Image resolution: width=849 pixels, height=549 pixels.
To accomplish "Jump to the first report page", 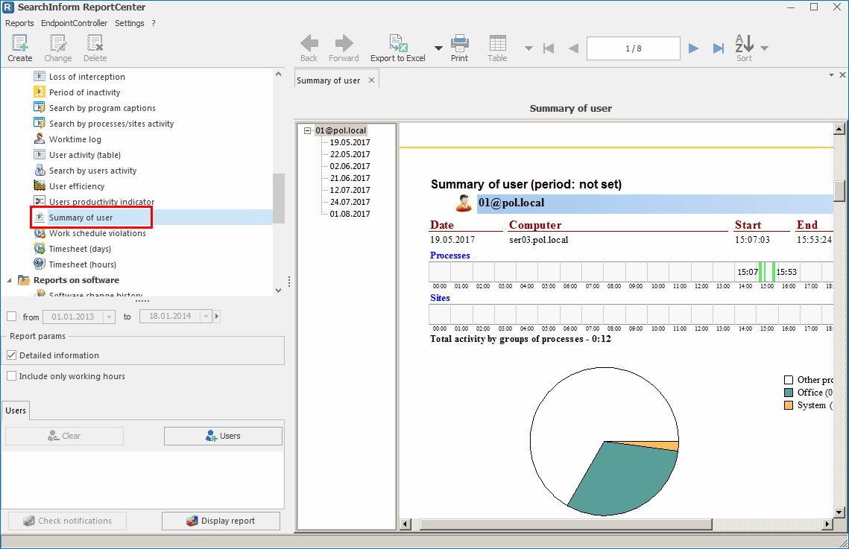I will click(x=549, y=48).
